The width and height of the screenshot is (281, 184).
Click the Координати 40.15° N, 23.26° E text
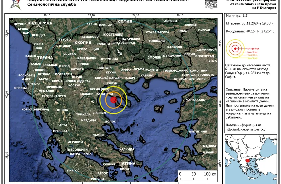point(250,31)
